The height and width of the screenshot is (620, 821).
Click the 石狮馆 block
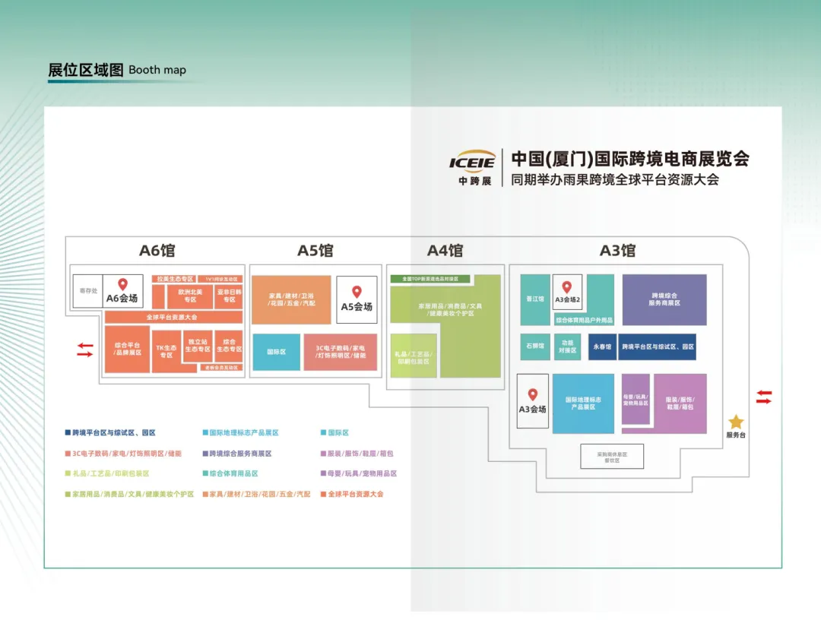coord(535,346)
